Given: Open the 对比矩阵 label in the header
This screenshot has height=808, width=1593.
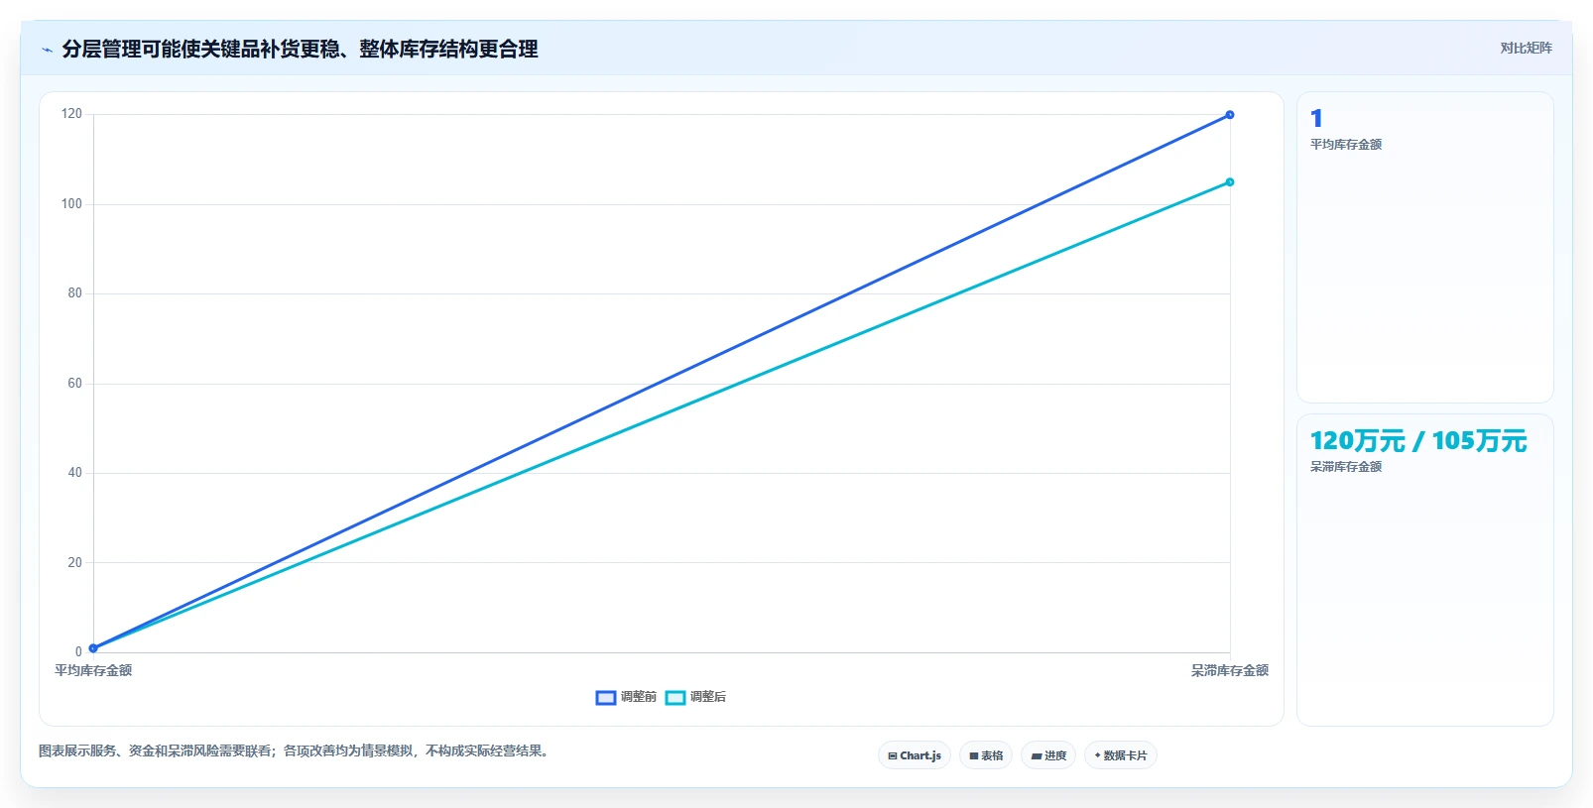Looking at the screenshot, I should 1526,48.
